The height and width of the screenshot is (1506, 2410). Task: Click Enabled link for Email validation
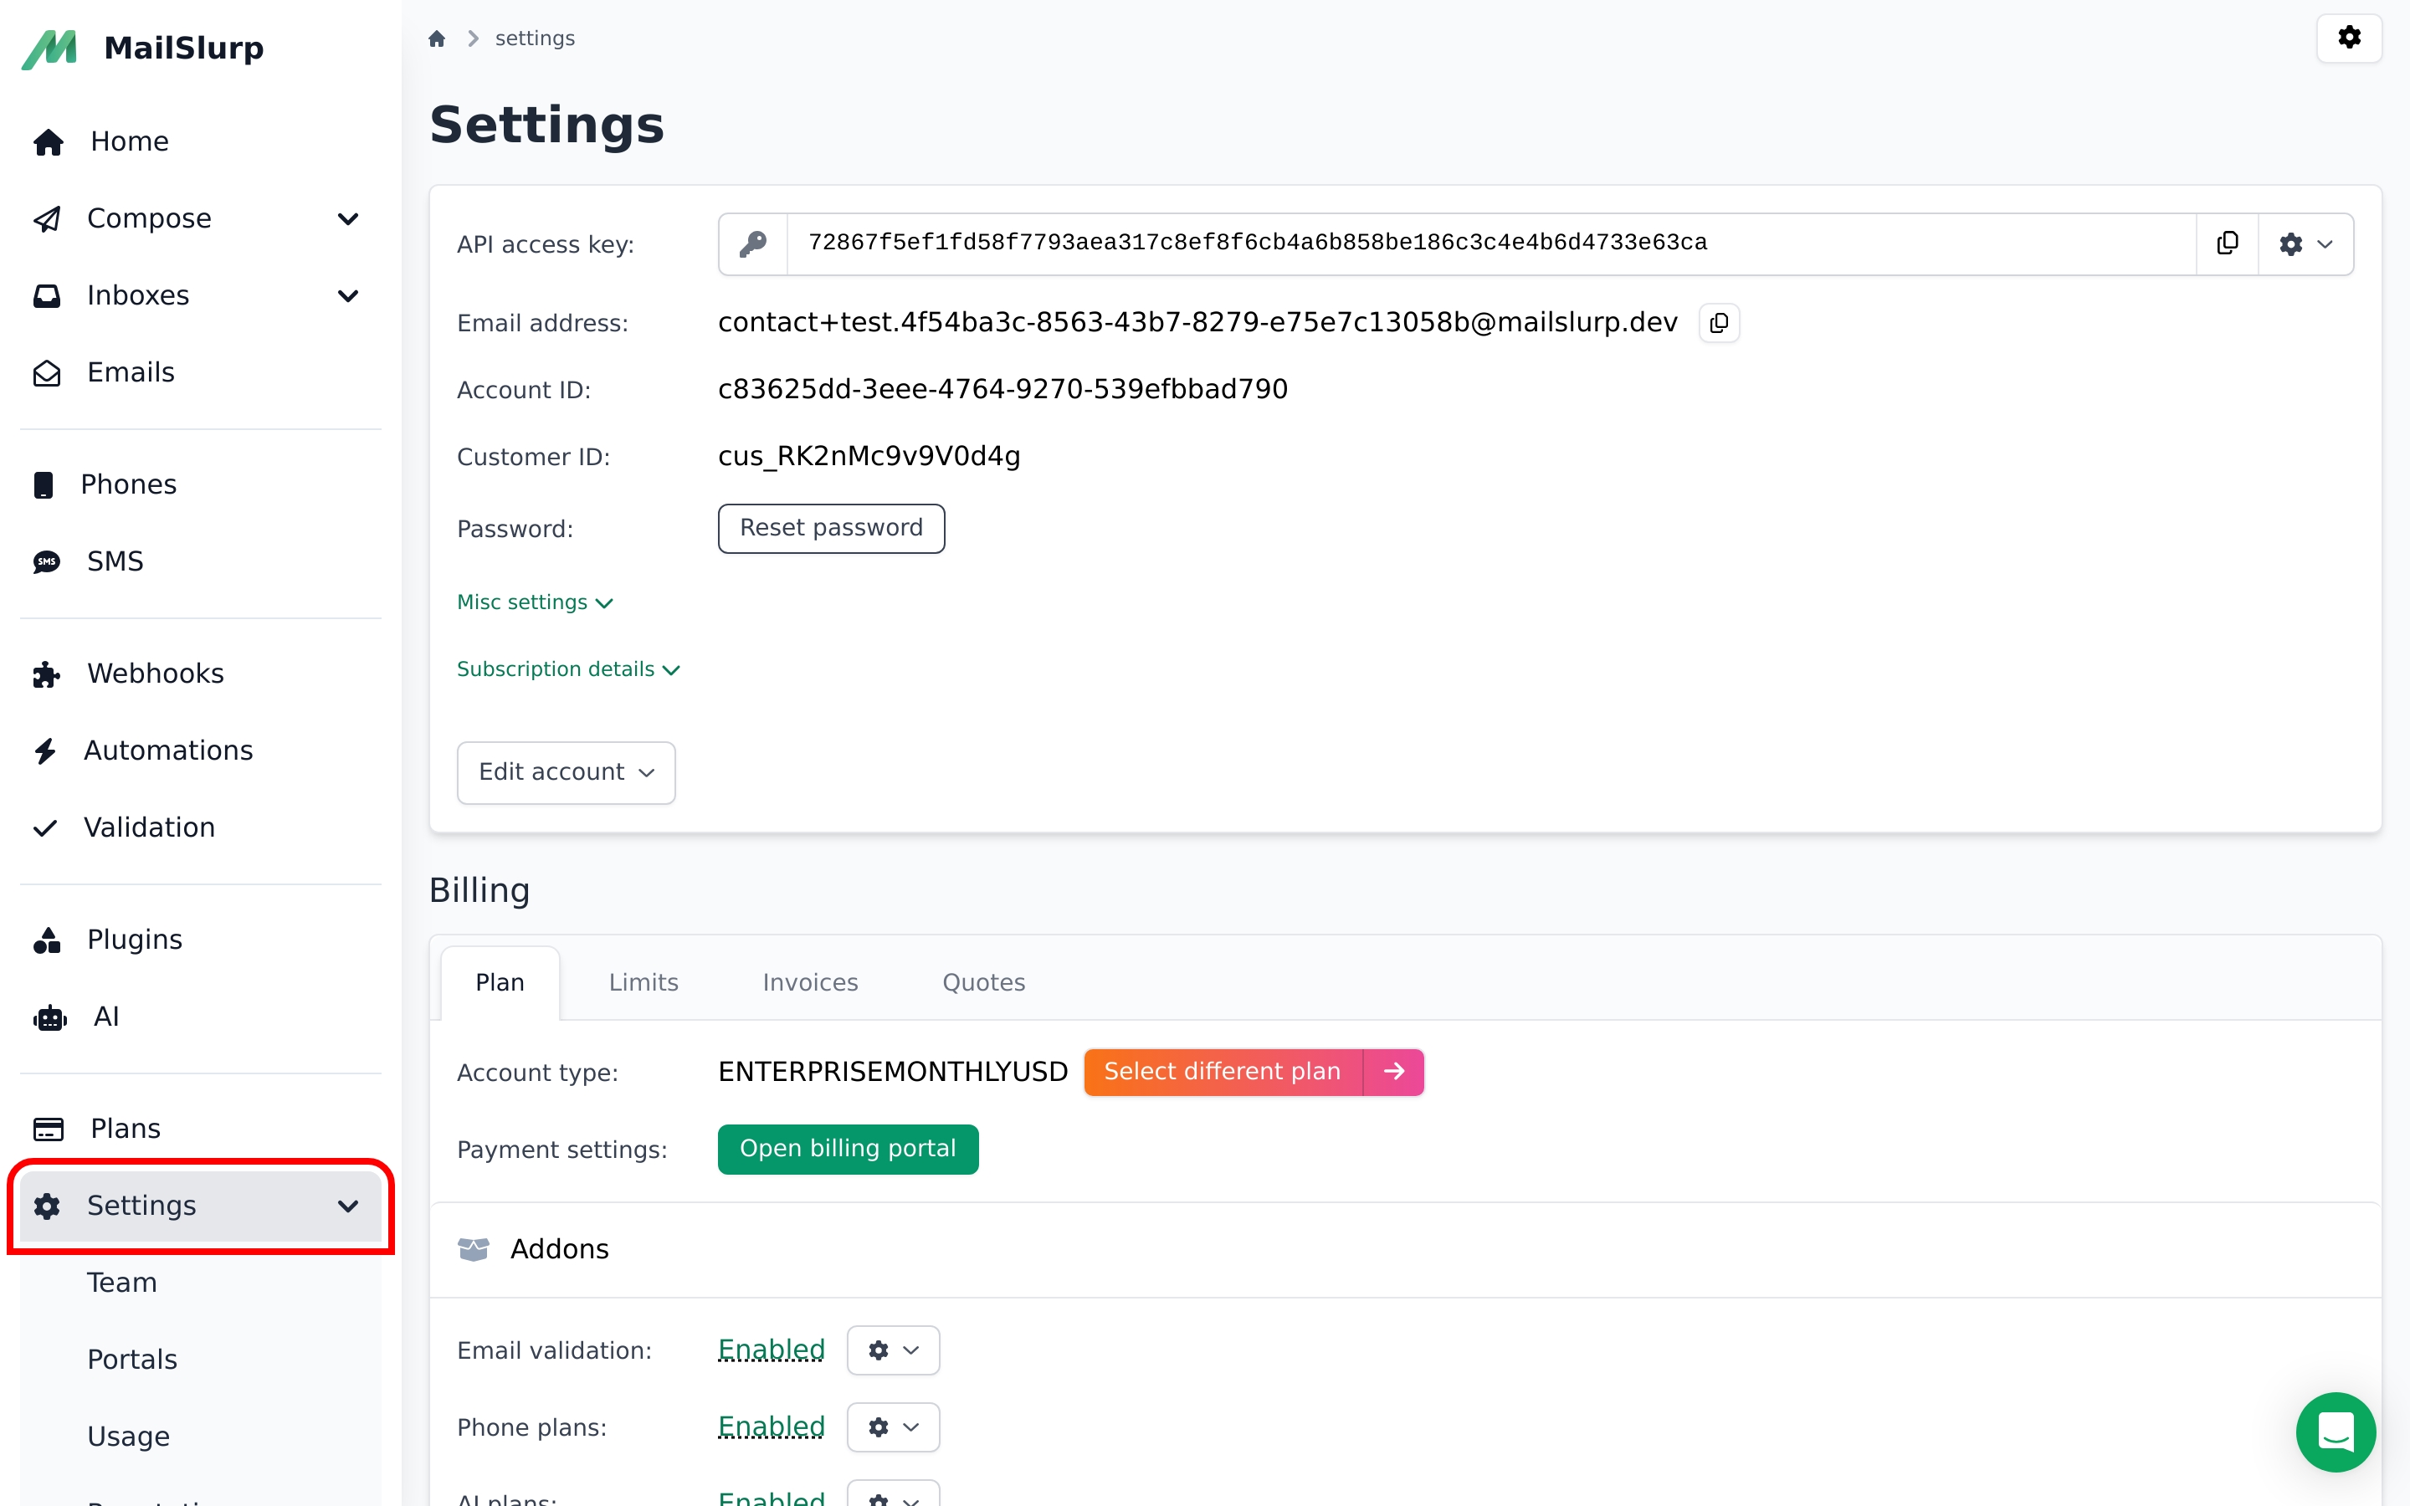pos(772,1350)
